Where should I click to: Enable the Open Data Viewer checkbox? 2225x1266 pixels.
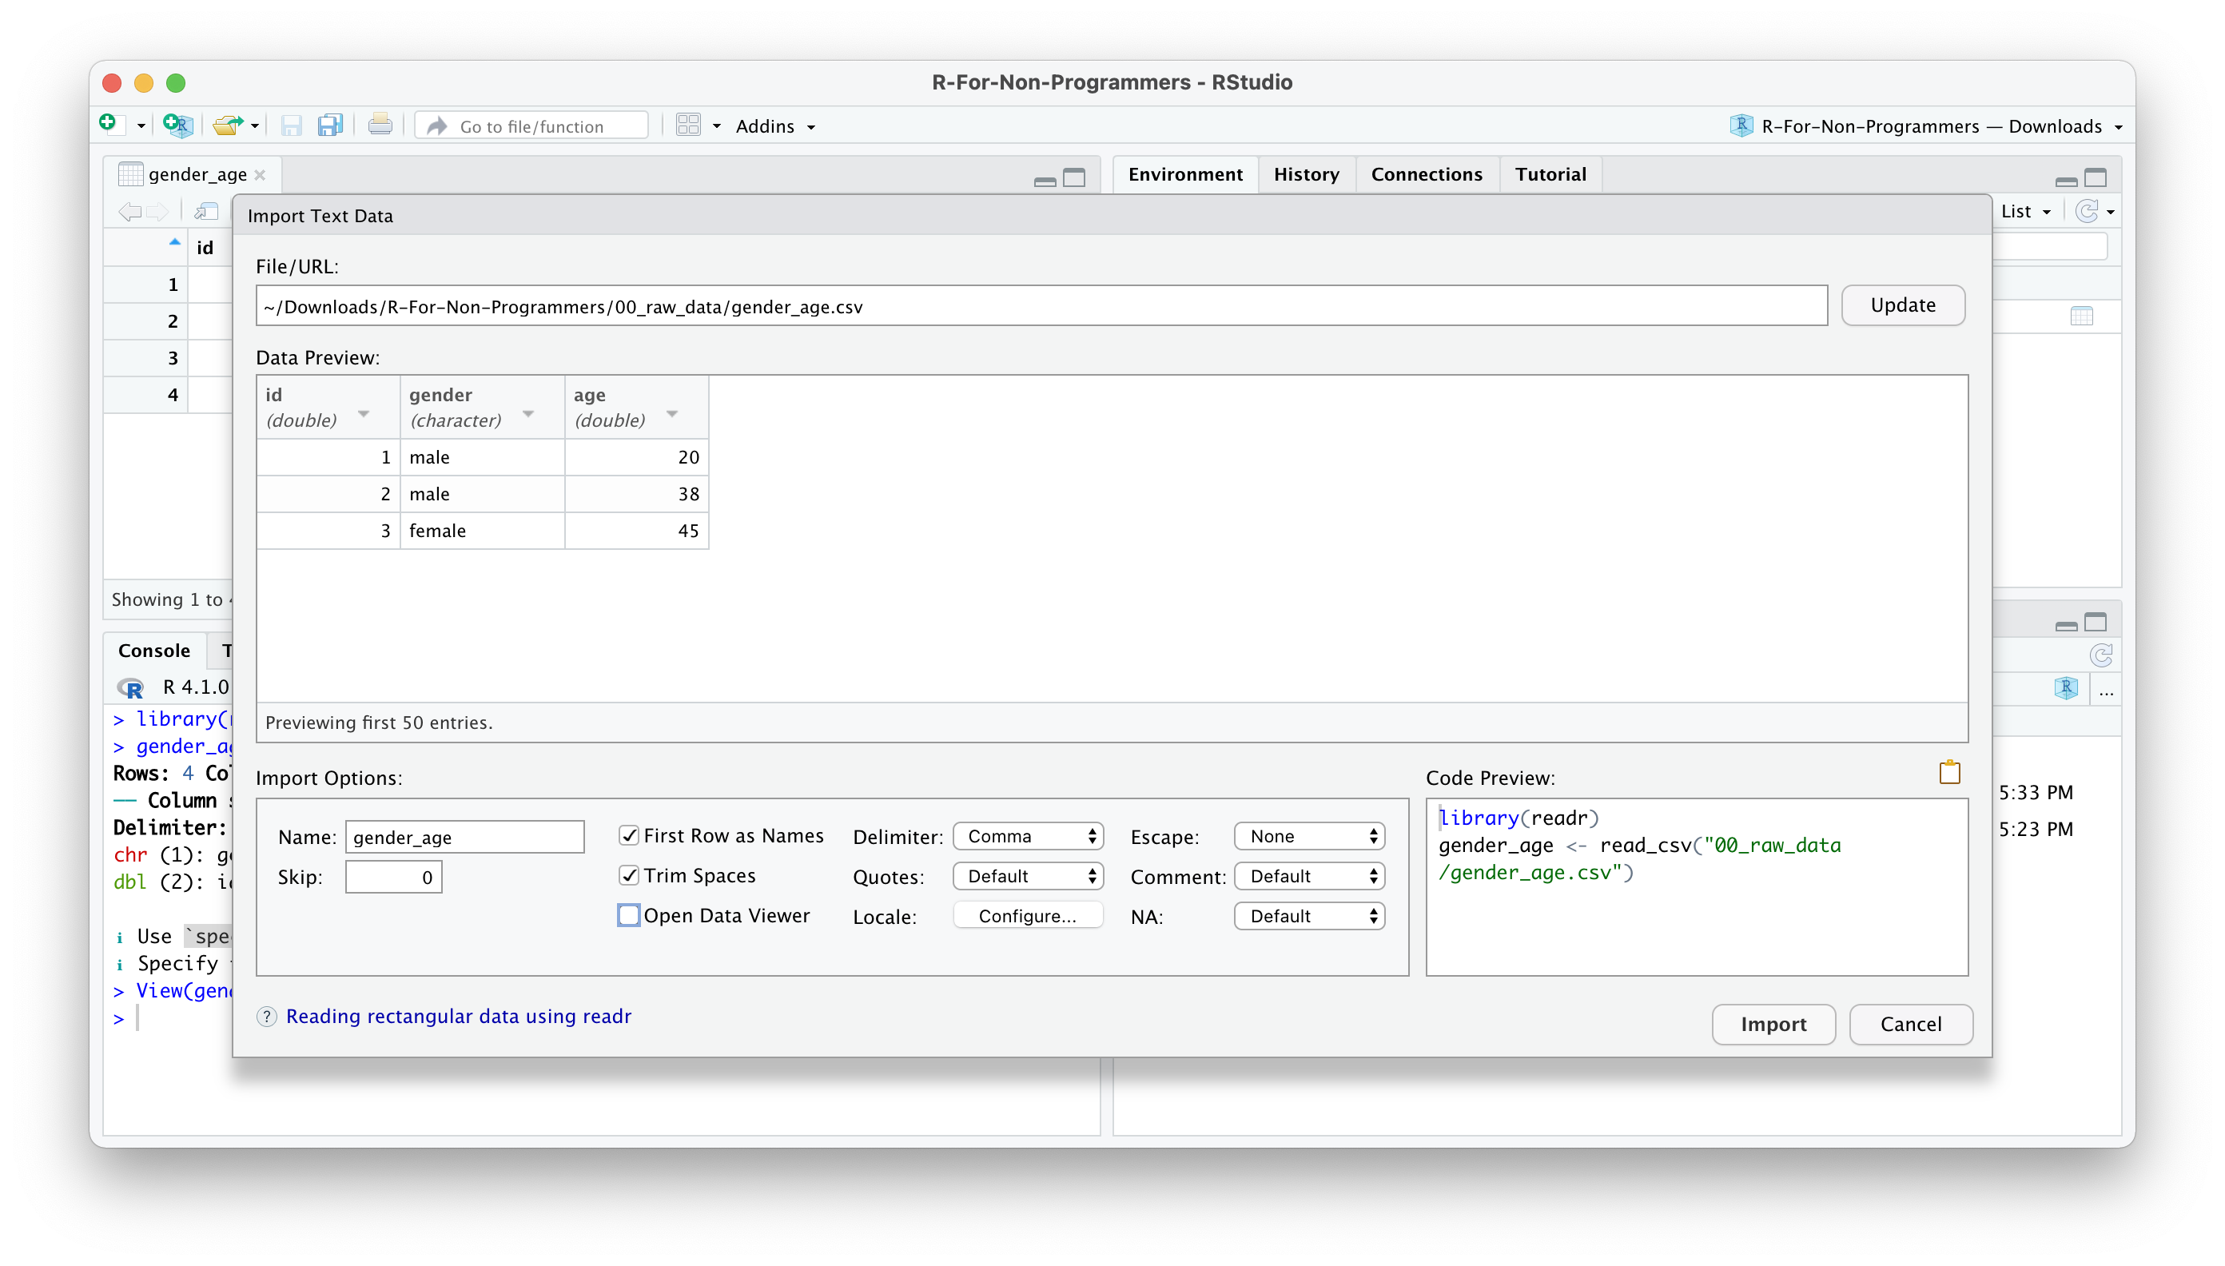630,916
